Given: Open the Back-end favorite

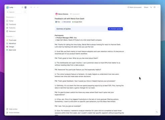Looking at the screenshot, I should (12, 50).
